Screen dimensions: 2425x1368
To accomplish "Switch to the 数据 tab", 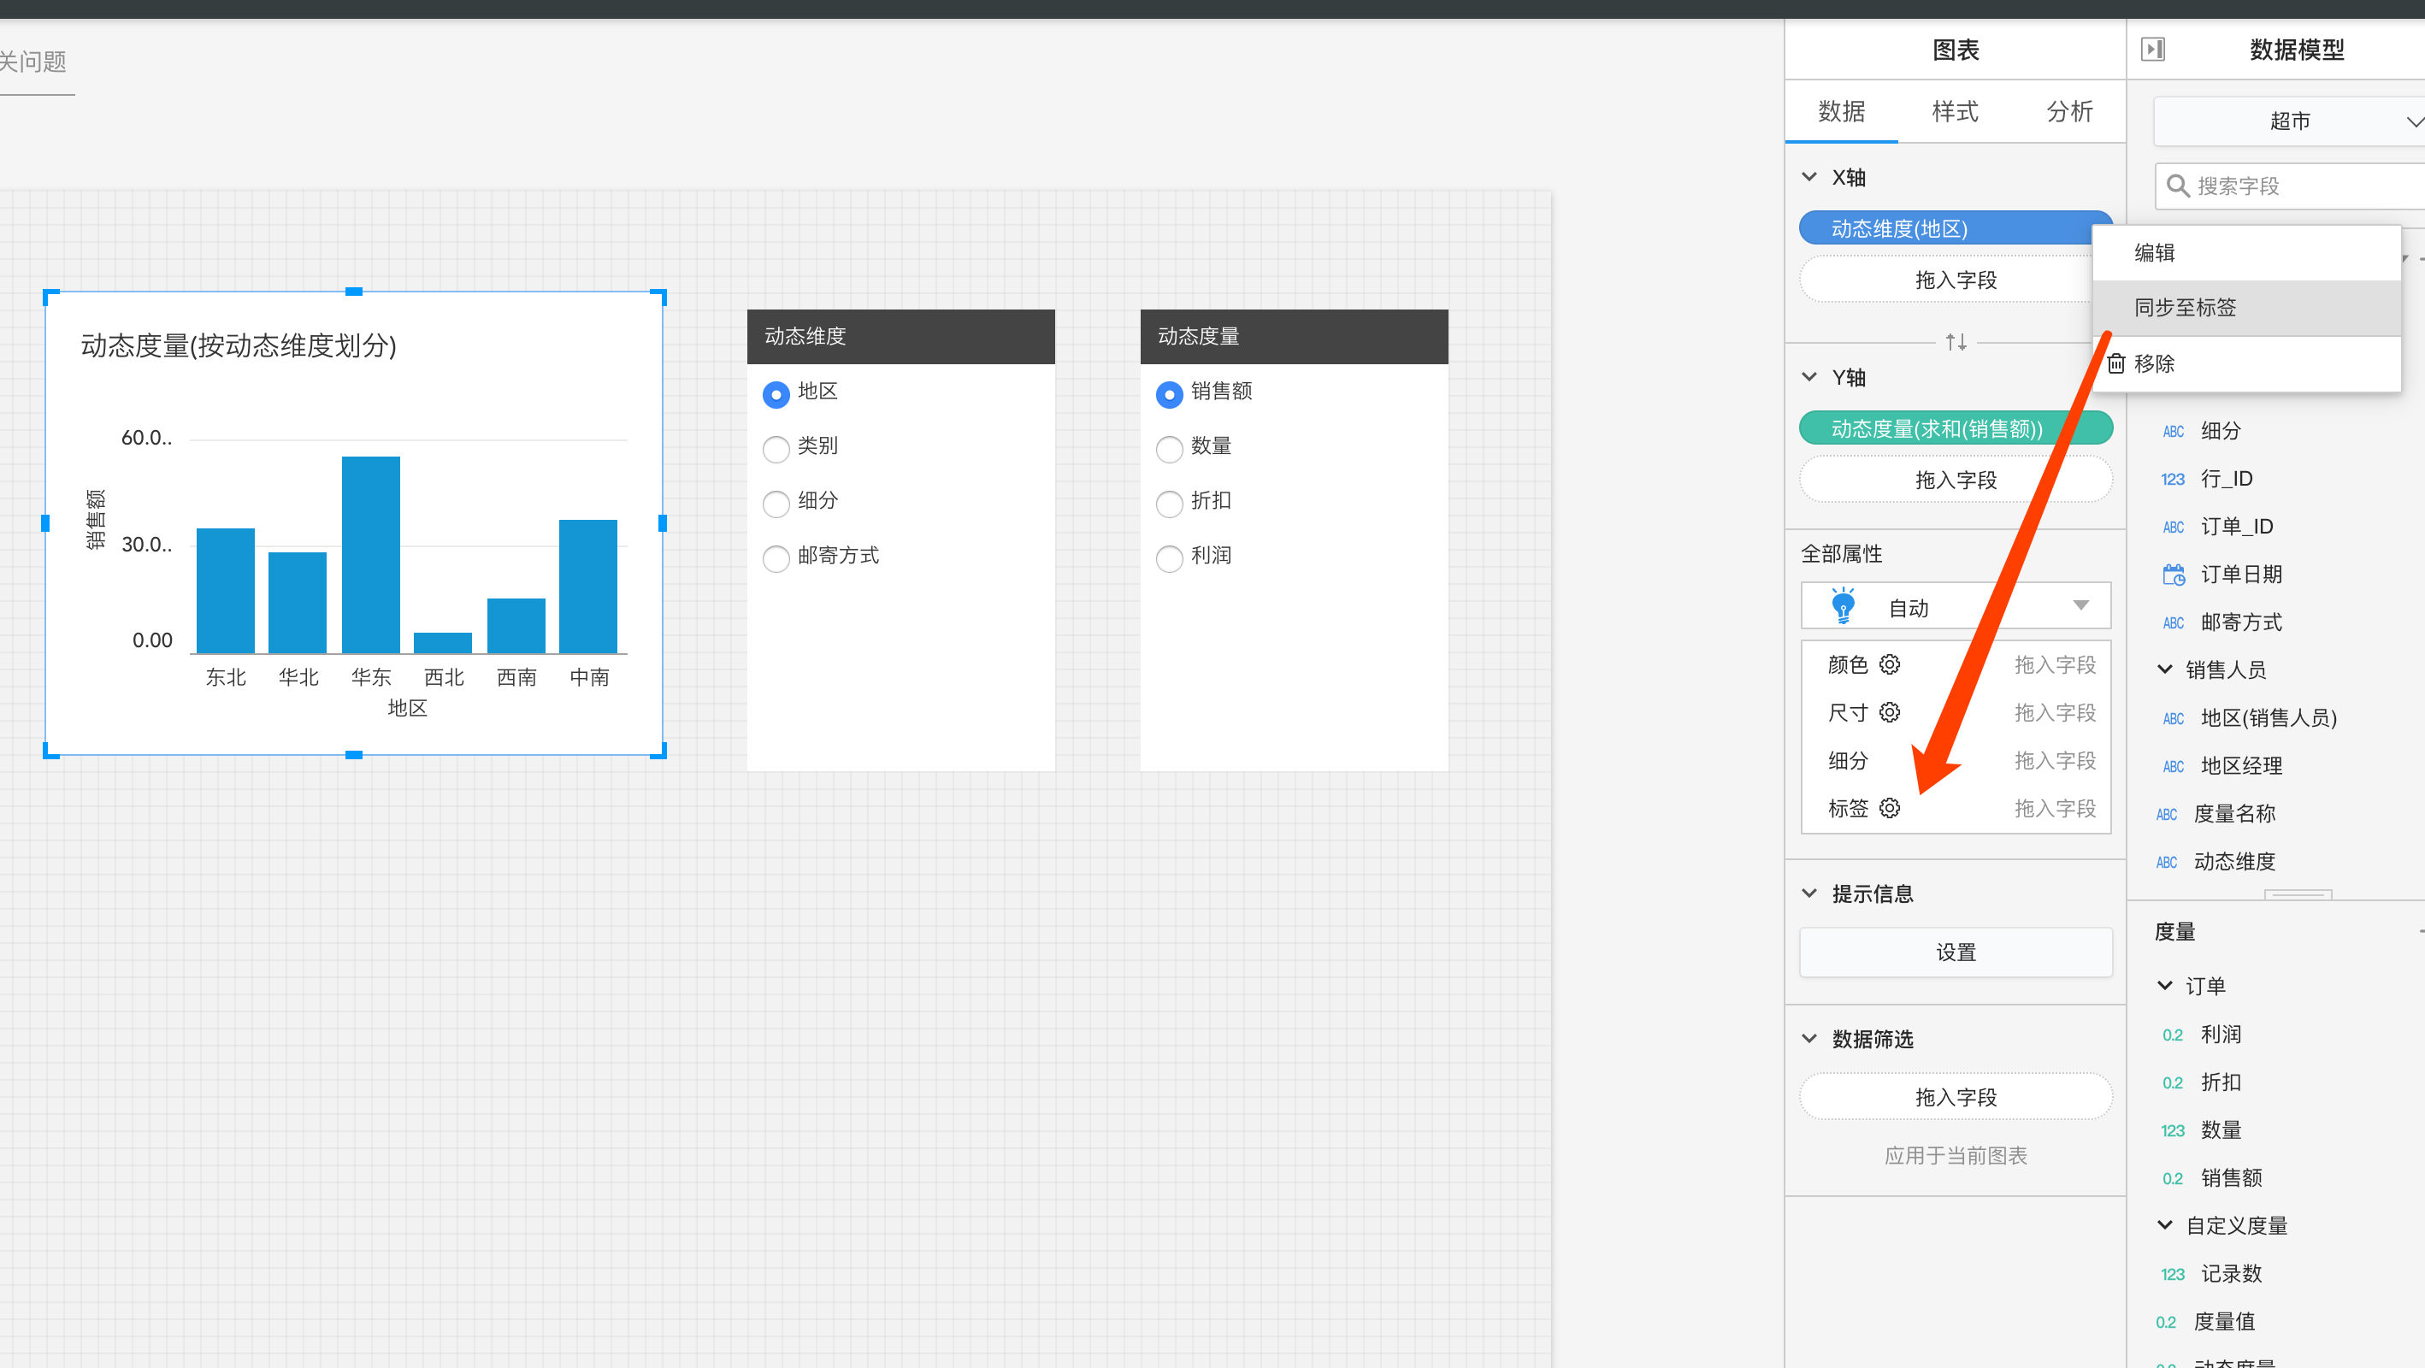I will click(1841, 111).
